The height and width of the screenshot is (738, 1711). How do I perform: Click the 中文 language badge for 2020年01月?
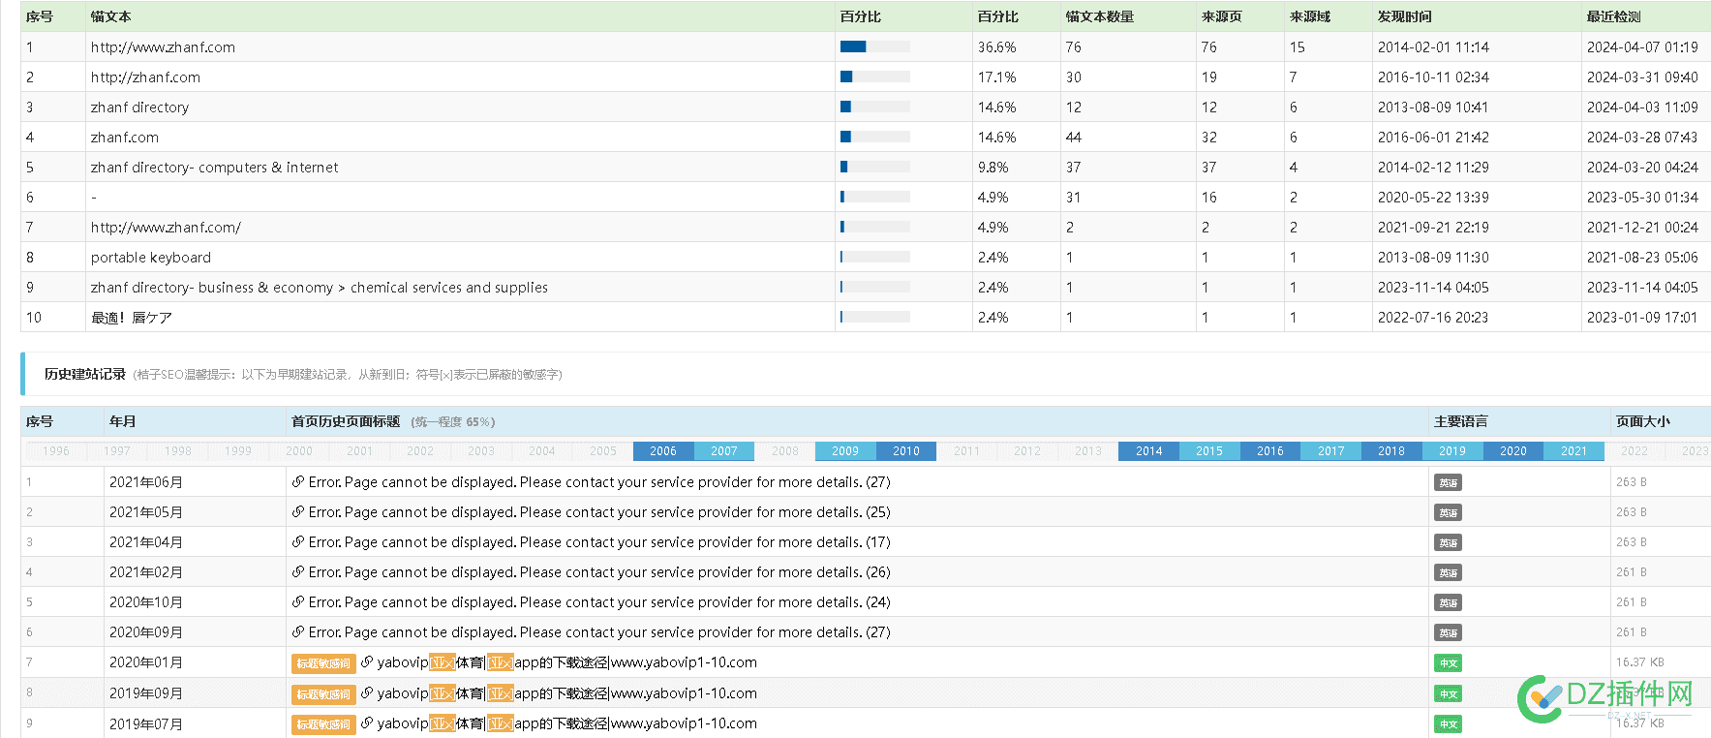1448,663
